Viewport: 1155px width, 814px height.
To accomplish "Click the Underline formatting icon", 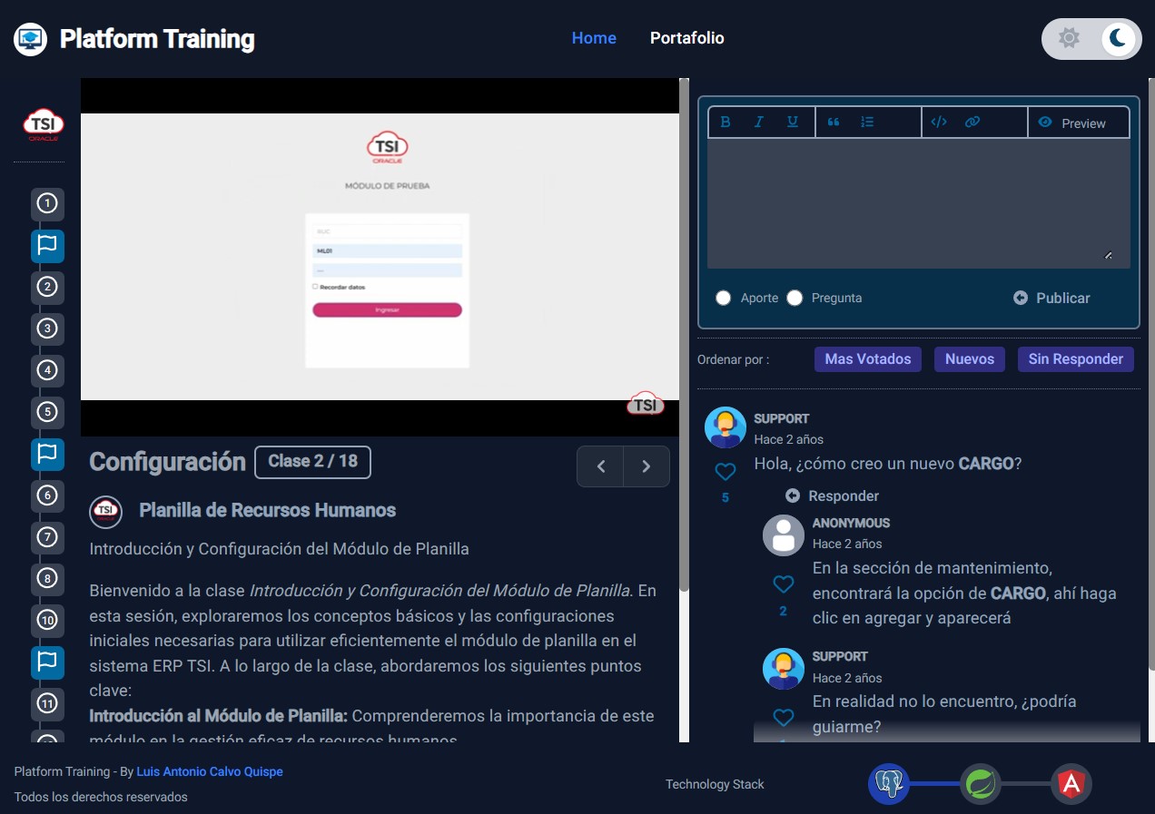I will click(793, 123).
